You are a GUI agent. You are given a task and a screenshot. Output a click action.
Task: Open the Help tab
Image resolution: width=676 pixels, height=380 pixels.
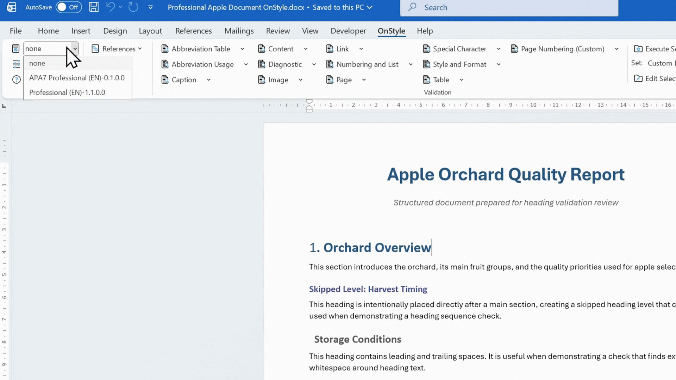425,31
